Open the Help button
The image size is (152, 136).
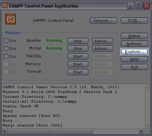point(134,59)
